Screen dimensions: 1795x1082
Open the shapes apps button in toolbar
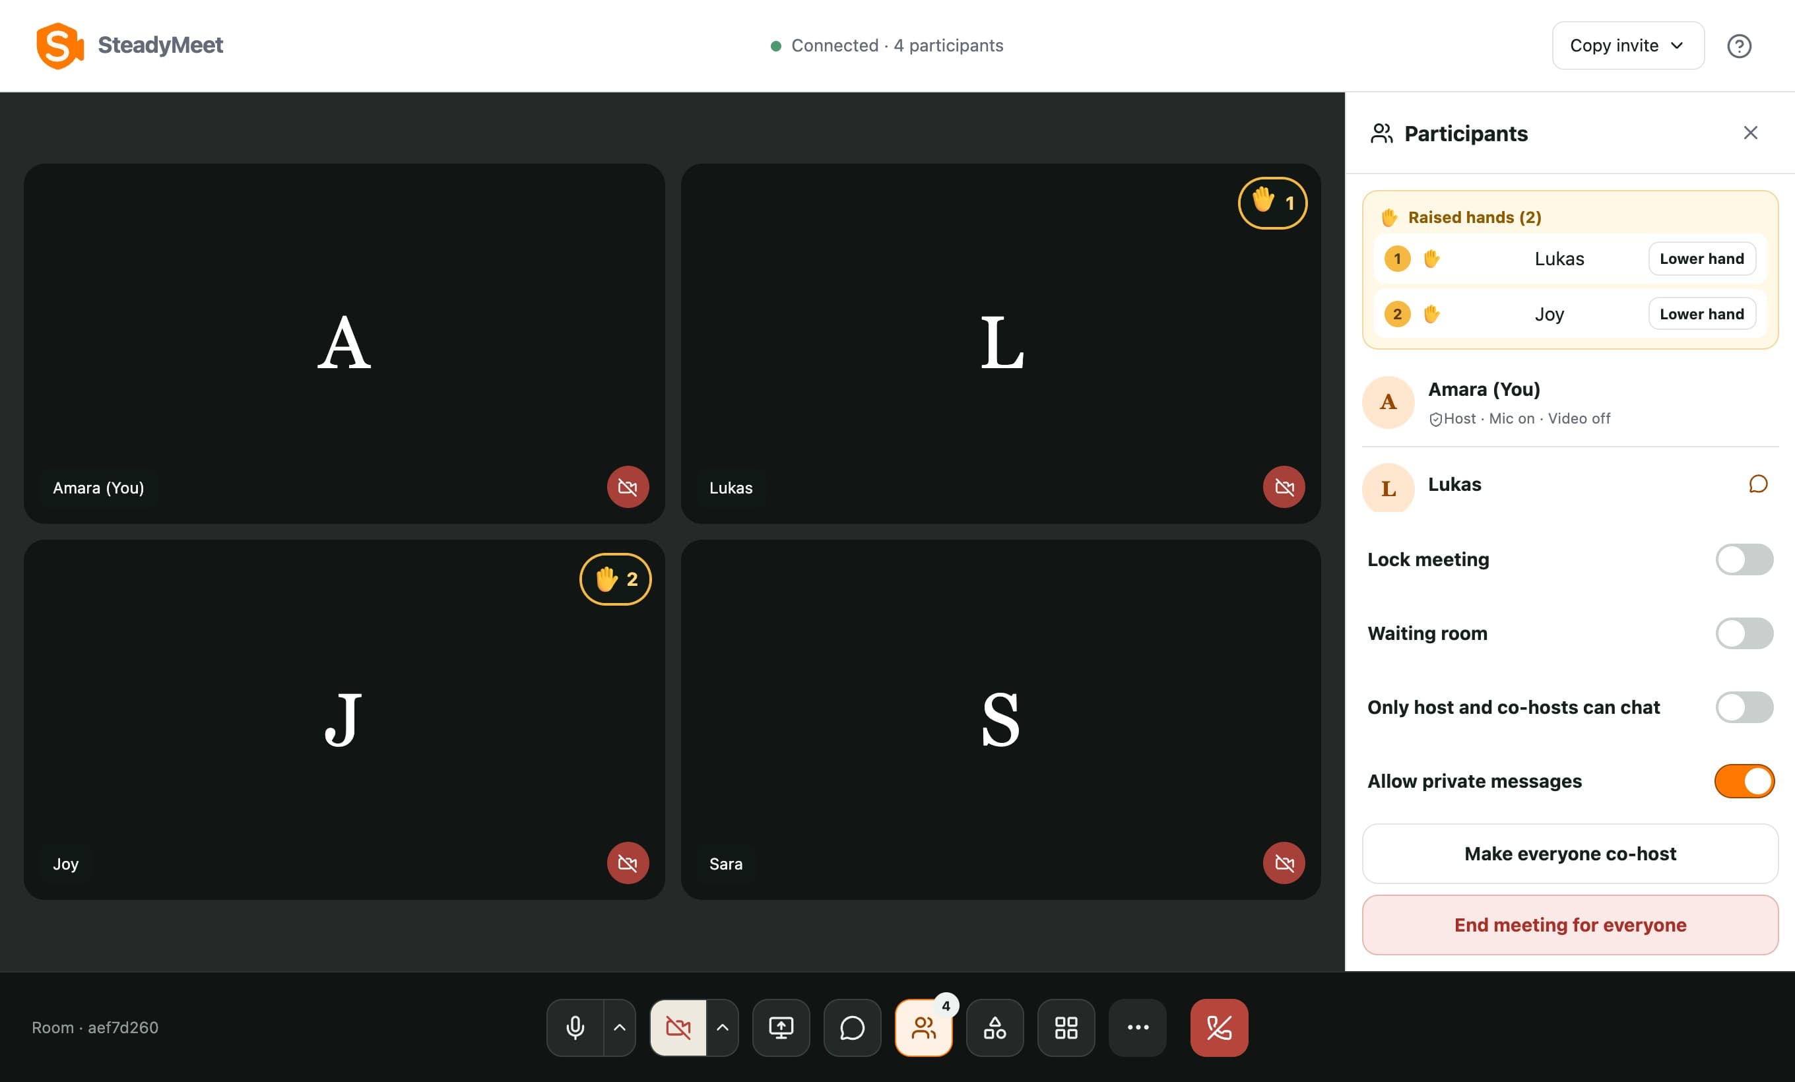pos(995,1027)
